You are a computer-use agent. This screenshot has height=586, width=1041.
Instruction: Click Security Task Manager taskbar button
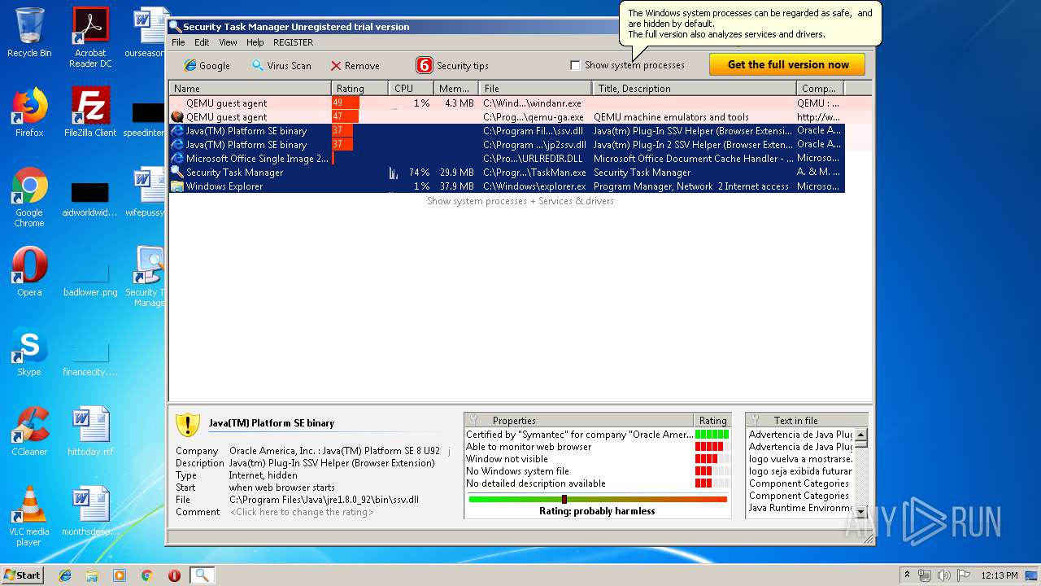[x=202, y=575]
